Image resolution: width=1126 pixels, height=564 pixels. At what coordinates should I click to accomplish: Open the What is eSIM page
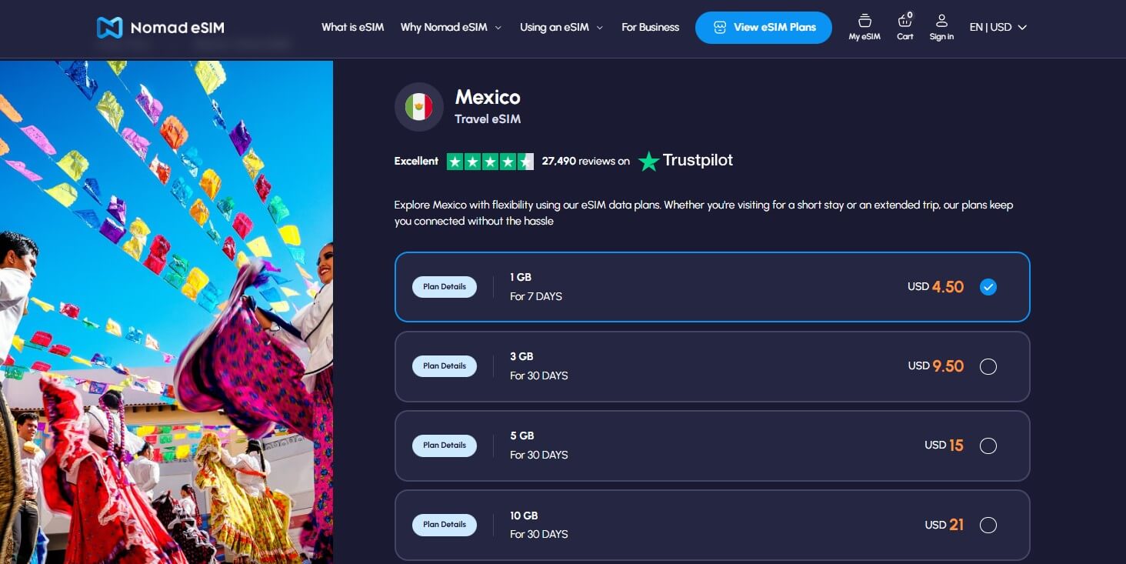(352, 27)
